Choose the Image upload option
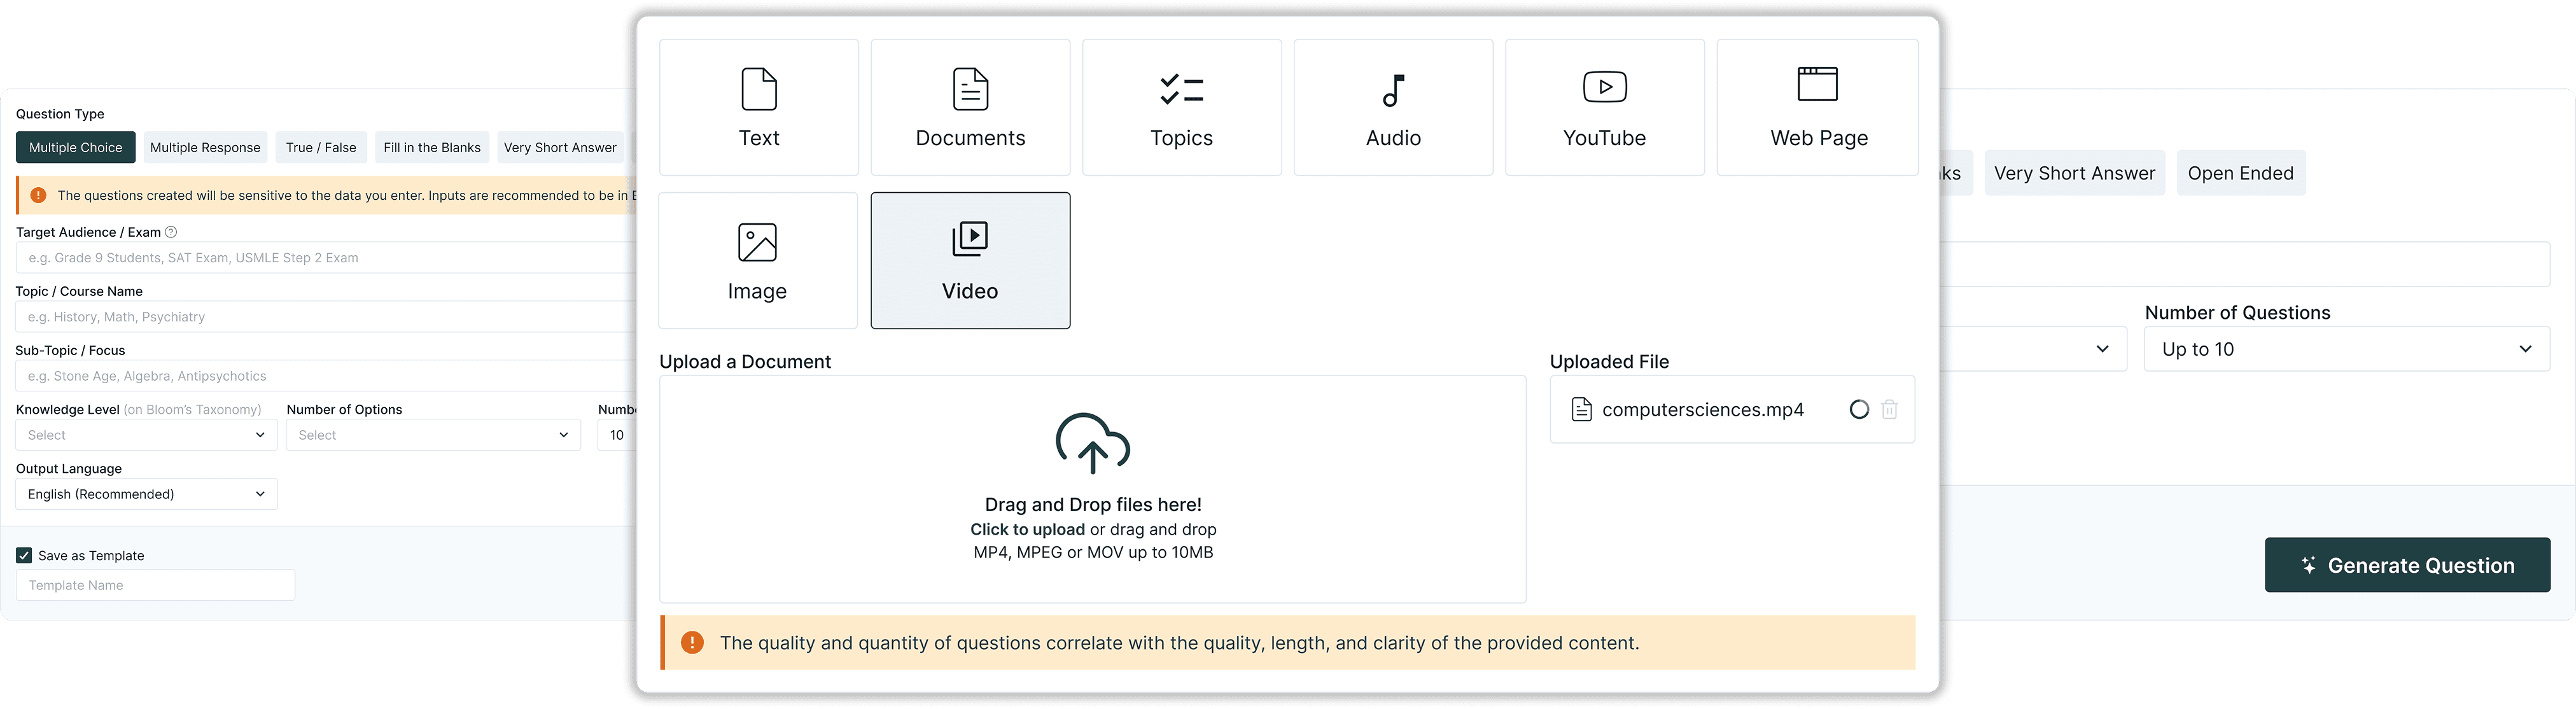Screen dimensions: 2576x709 [x=758, y=260]
